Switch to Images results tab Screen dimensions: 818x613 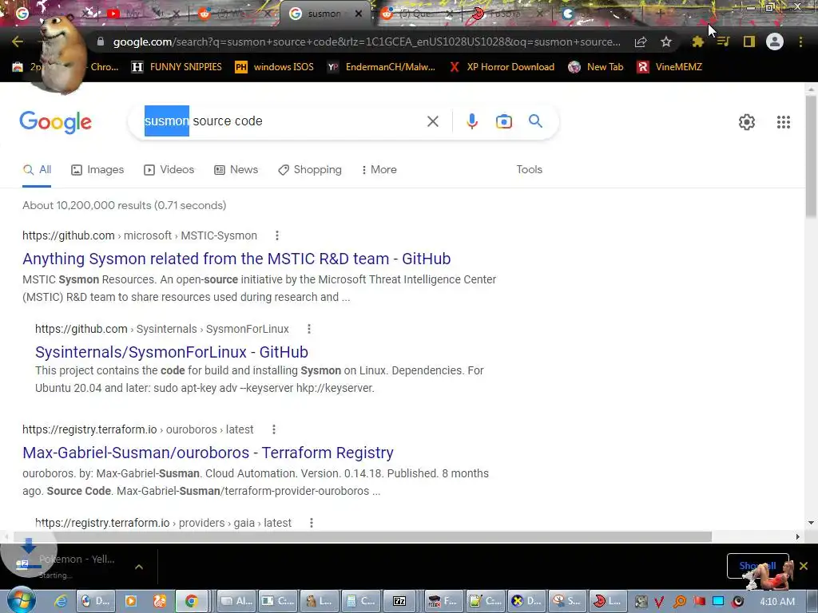tap(97, 169)
